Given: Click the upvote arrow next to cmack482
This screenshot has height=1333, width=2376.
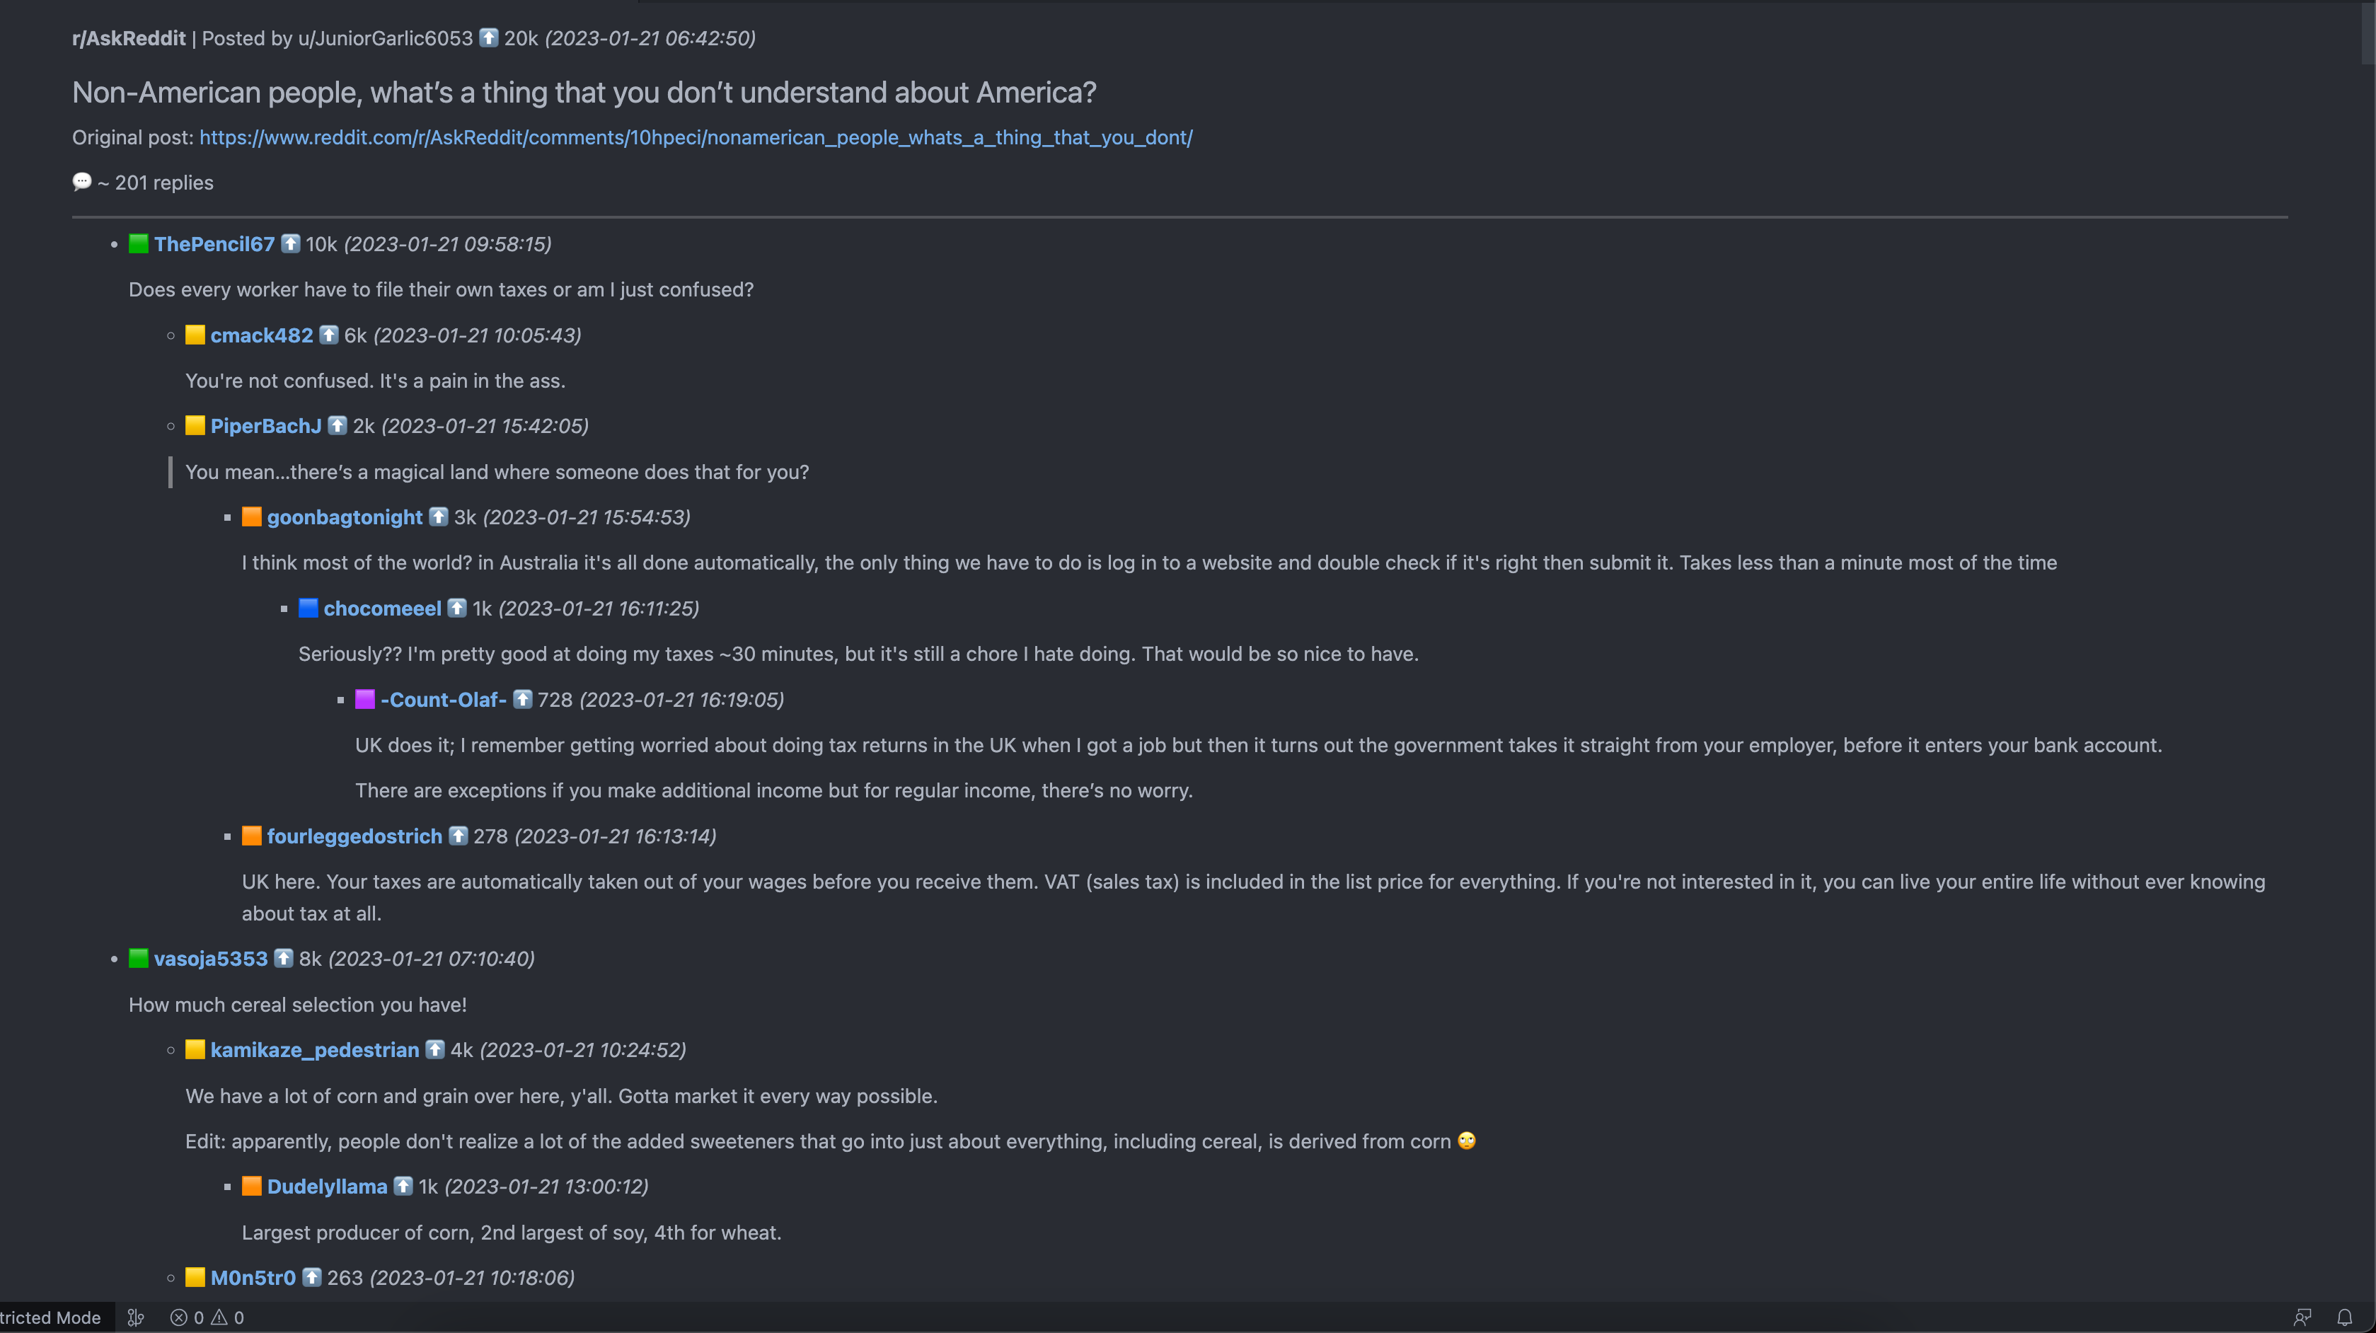Looking at the screenshot, I should 328,335.
